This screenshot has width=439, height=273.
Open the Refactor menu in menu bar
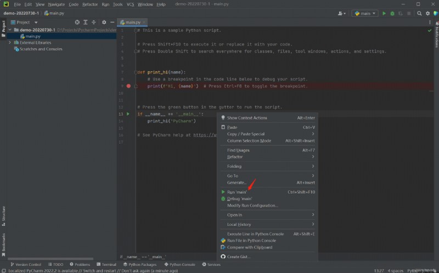click(90, 4)
